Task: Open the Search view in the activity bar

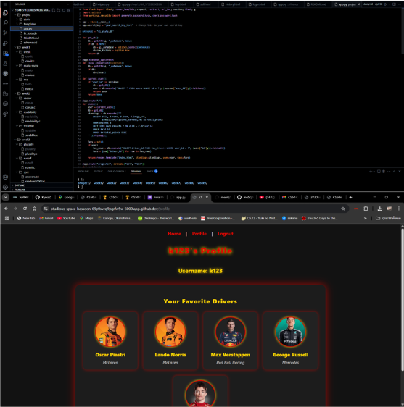Action: (x=5, y=23)
